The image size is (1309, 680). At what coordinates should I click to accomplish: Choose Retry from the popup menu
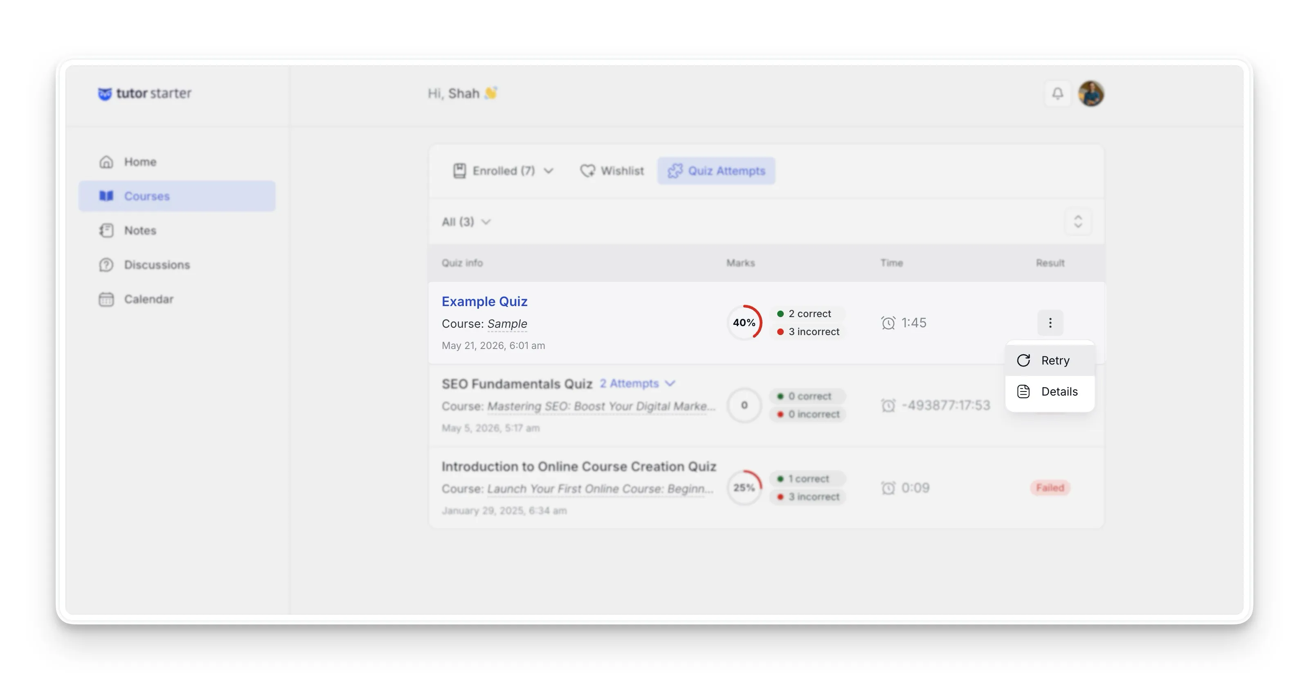point(1050,360)
